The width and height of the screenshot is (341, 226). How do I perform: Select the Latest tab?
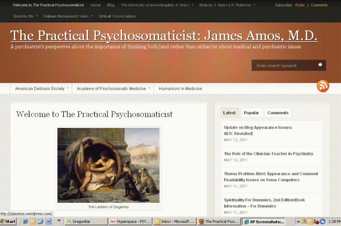click(x=229, y=113)
